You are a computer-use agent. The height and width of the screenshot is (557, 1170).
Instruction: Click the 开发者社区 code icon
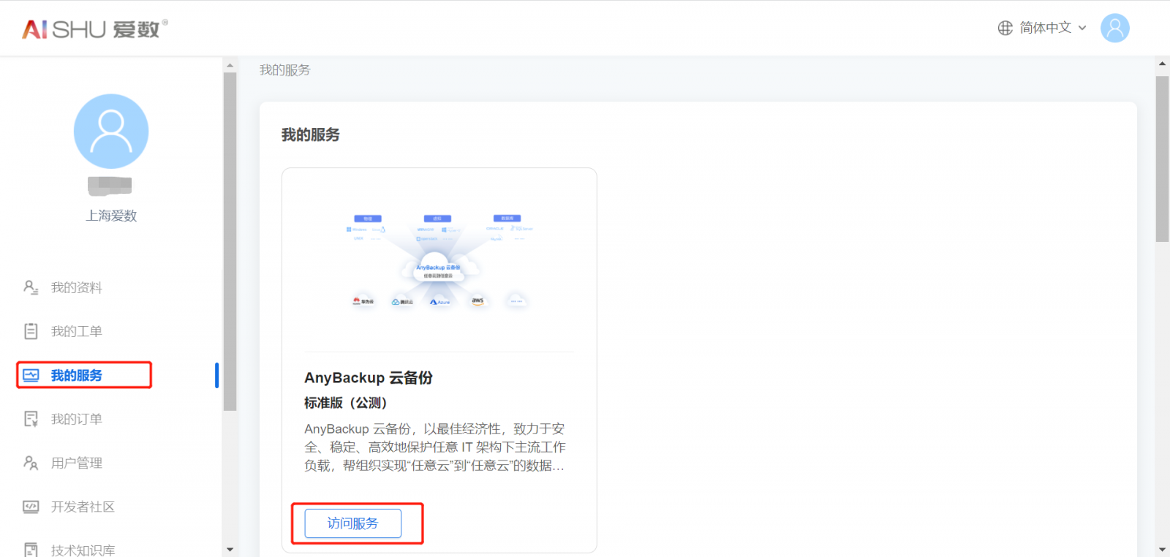point(31,507)
